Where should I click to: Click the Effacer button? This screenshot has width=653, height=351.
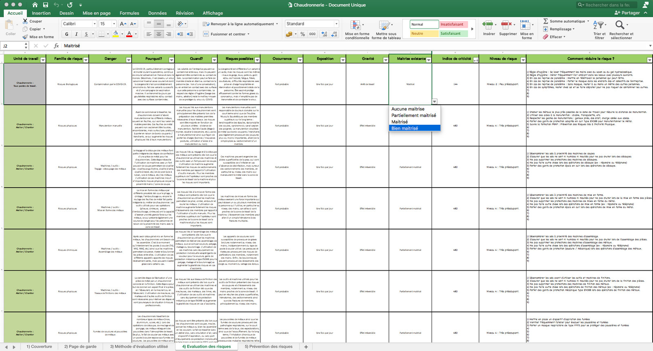[554, 37]
